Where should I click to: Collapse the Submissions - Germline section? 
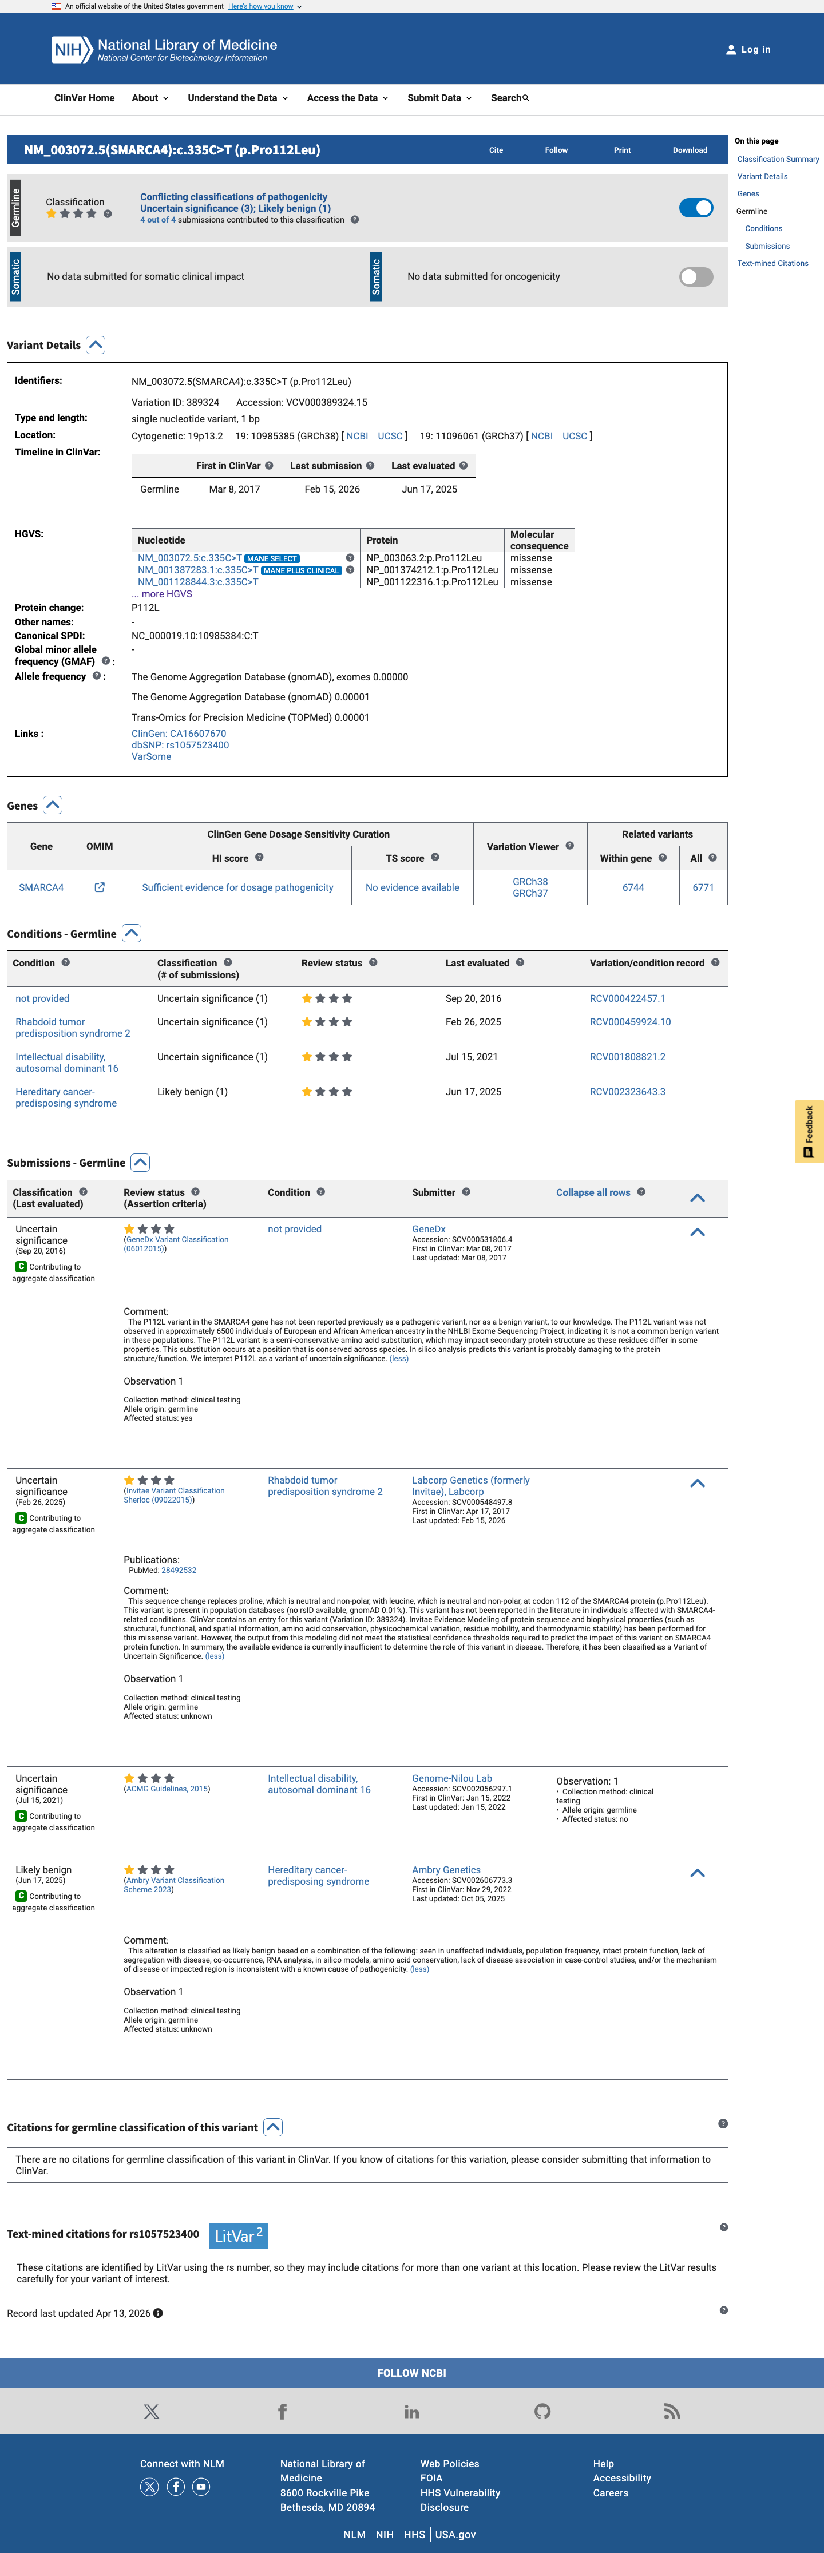(x=140, y=1161)
